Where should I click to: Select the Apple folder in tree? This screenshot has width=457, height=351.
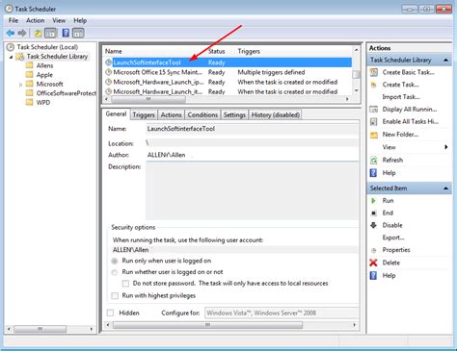[x=44, y=75]
